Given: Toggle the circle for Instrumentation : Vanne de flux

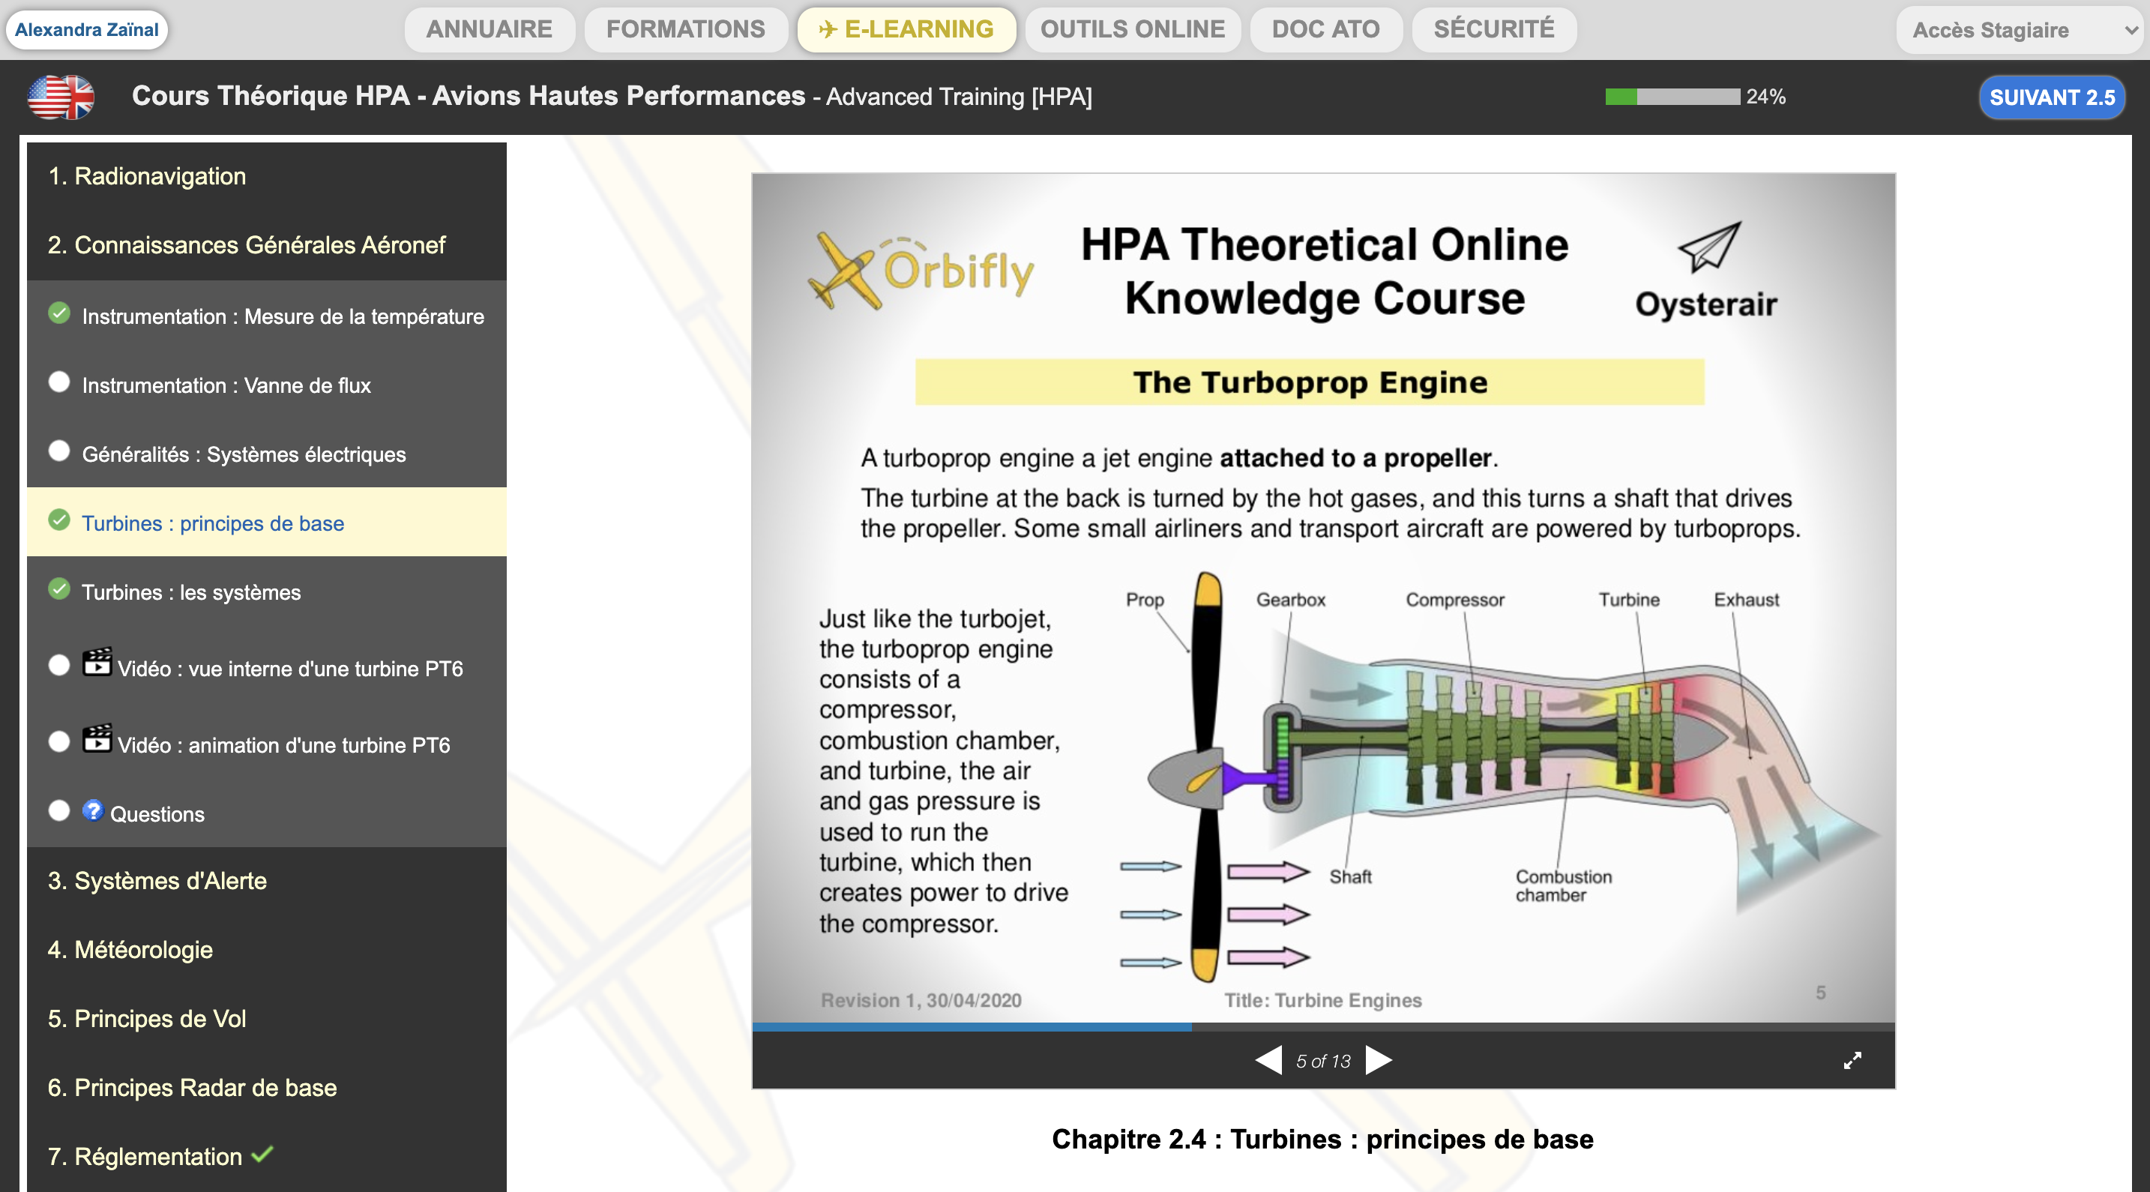Looking at the screenshot, I should [59, 382].
